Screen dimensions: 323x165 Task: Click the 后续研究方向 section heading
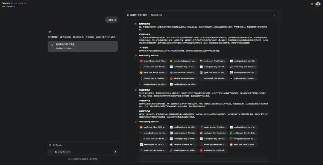coord(144,111)
